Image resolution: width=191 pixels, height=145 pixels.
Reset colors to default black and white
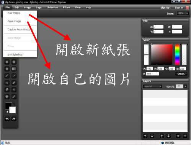click(x=7, y=112)
